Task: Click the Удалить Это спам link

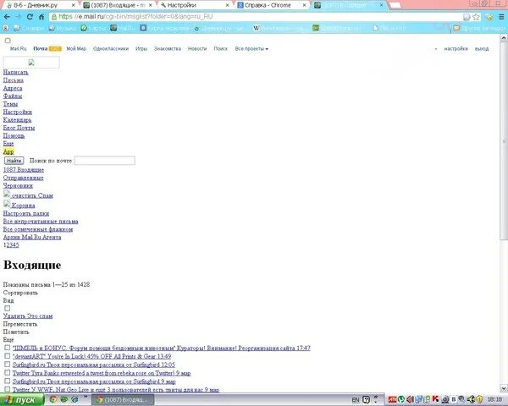Action: pyautogui.click(x=28, y=316)
